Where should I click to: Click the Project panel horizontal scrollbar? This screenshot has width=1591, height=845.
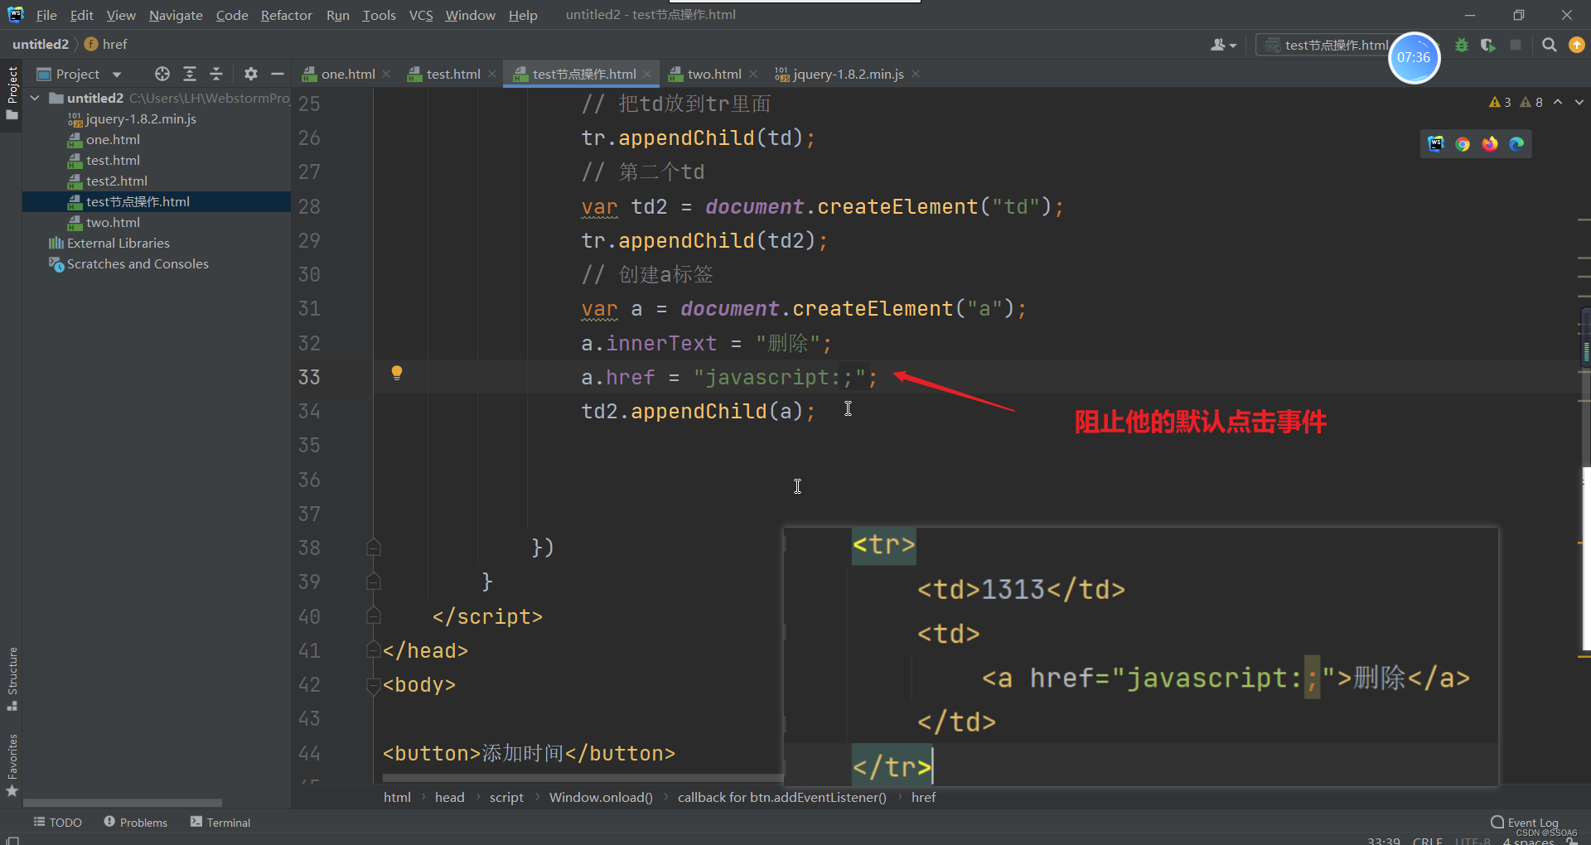[123, 803]
